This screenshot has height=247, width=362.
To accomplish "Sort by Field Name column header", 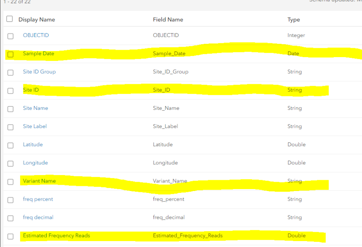I will coord(168,19).
